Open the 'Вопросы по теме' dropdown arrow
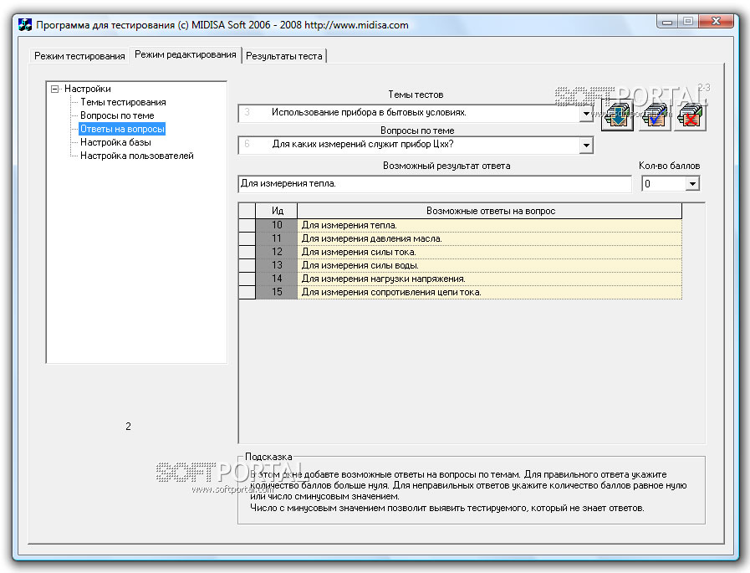 pyautogui.click(x=586, y=145)
